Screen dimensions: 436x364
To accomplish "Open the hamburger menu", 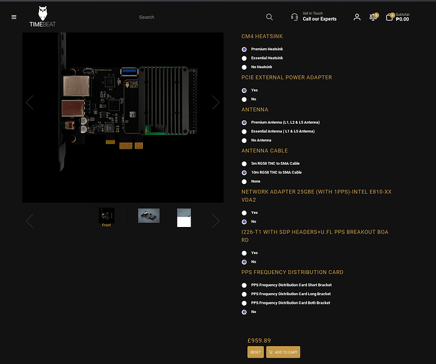I will point(14,17).
